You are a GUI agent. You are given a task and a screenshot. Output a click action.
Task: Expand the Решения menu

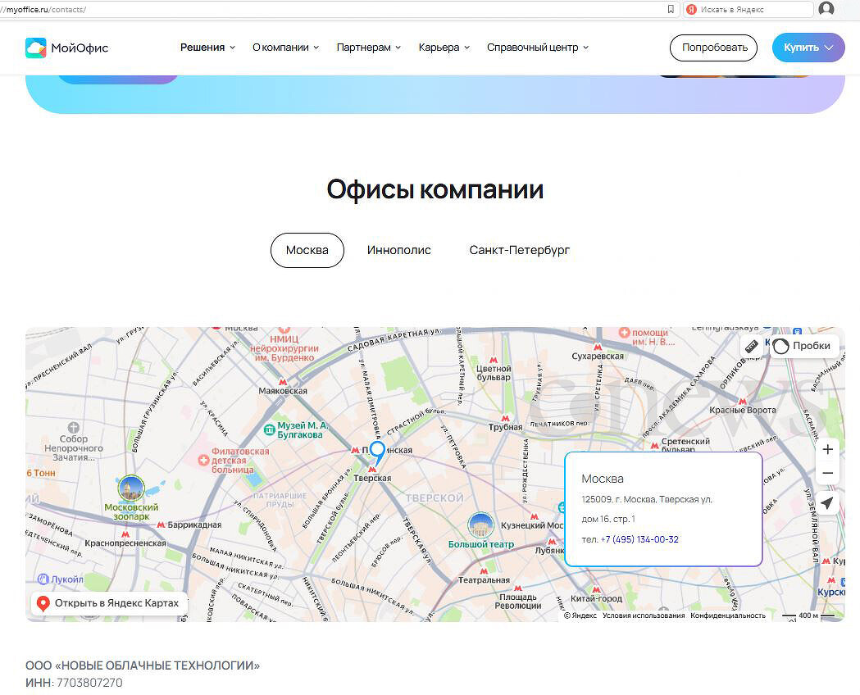pyautogui.click(x=208, y=48)
